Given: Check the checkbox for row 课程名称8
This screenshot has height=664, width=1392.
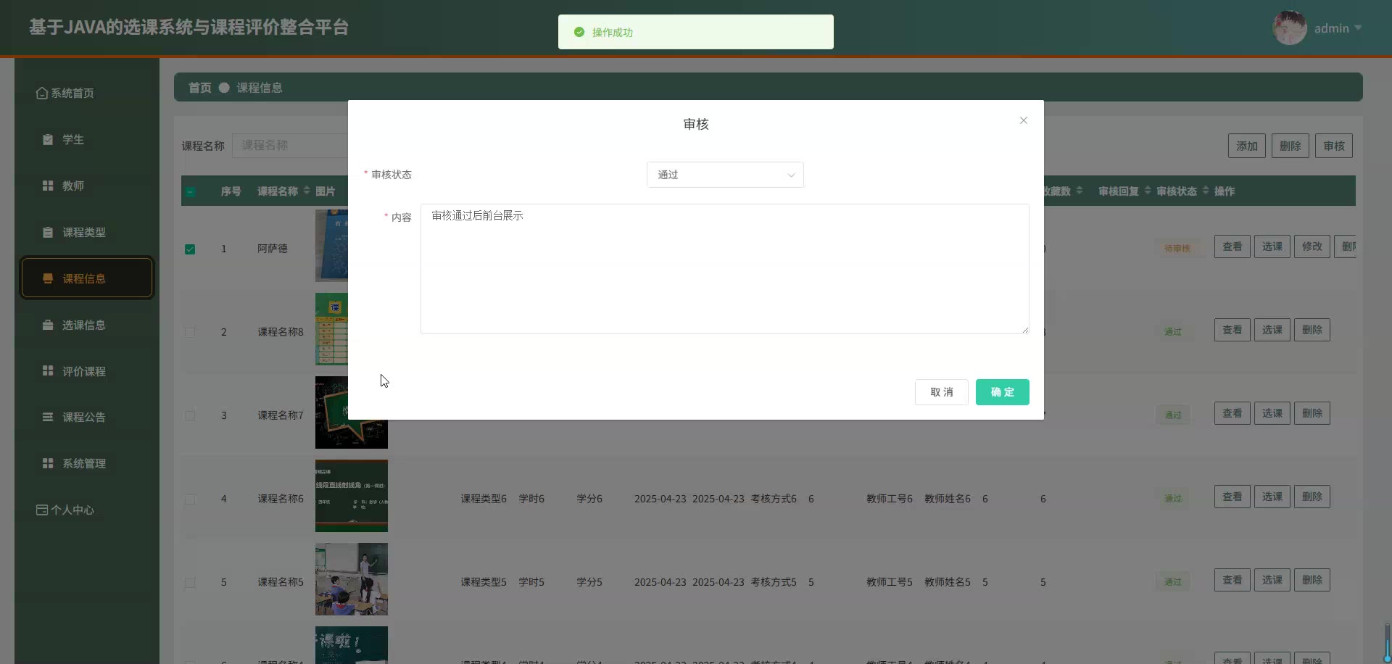Looking at the screenshot, I should tap(190, 333).
